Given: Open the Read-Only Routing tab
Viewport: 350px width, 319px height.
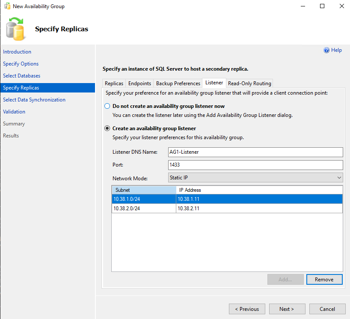Looking at the screenshot, I should pyautogui.click(x=249, y=83).
